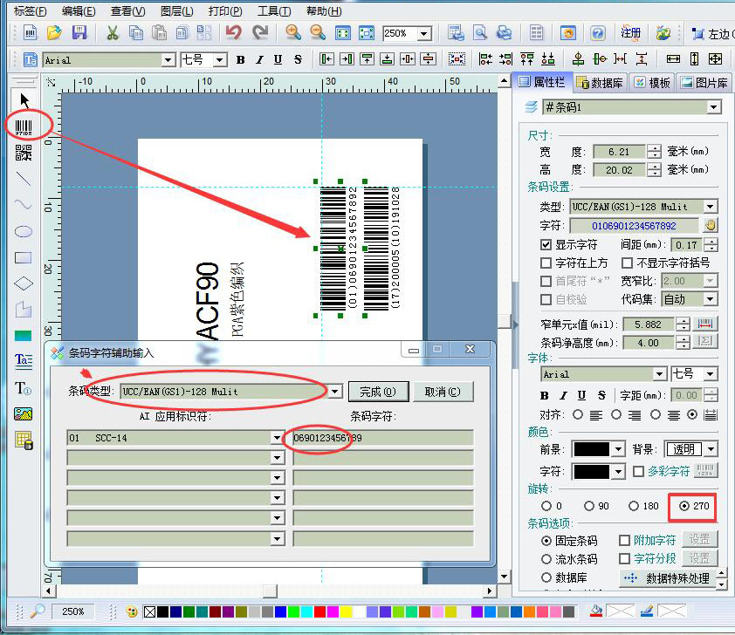Choose the diamond shape tool
Screen dimensions: 735x635
coord(24,283)
